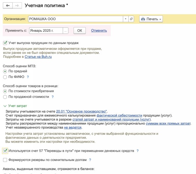Click the Отменить link
Viewport: 196px width, 174px height.
pyautogui.click(x=99, y=31)
